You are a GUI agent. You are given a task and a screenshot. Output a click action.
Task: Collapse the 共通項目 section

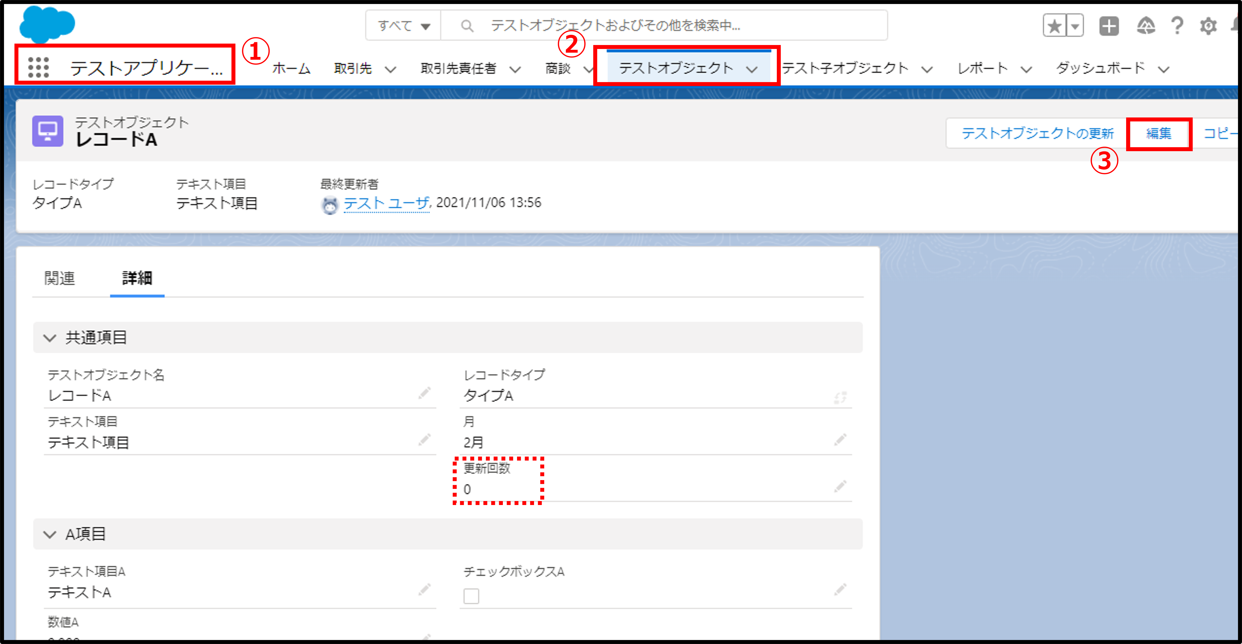pyautogui.click(x=50, y=338)
